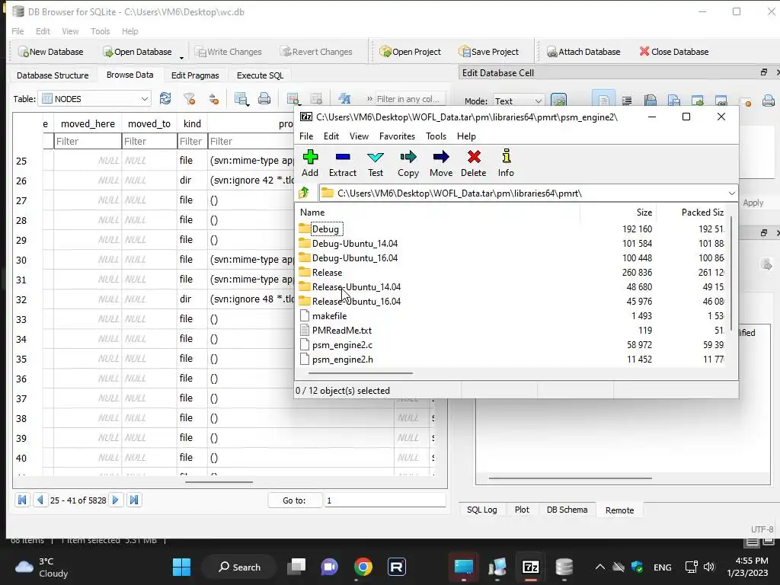
Task: Select the makefile entry
Action: pos(329,315)
